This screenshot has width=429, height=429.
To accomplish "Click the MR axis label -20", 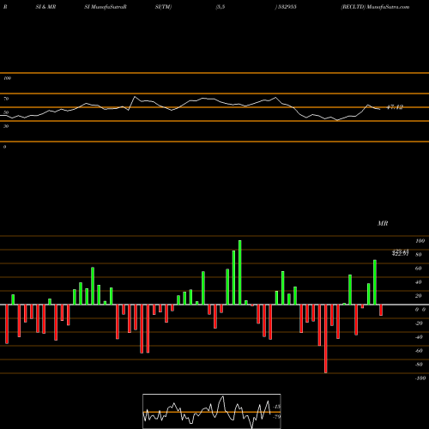I will click(419, 323).
